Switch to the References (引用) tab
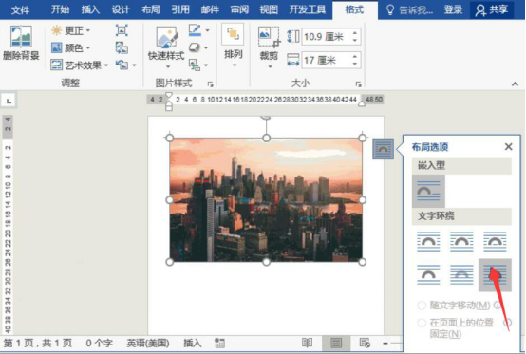 point(180,9)
